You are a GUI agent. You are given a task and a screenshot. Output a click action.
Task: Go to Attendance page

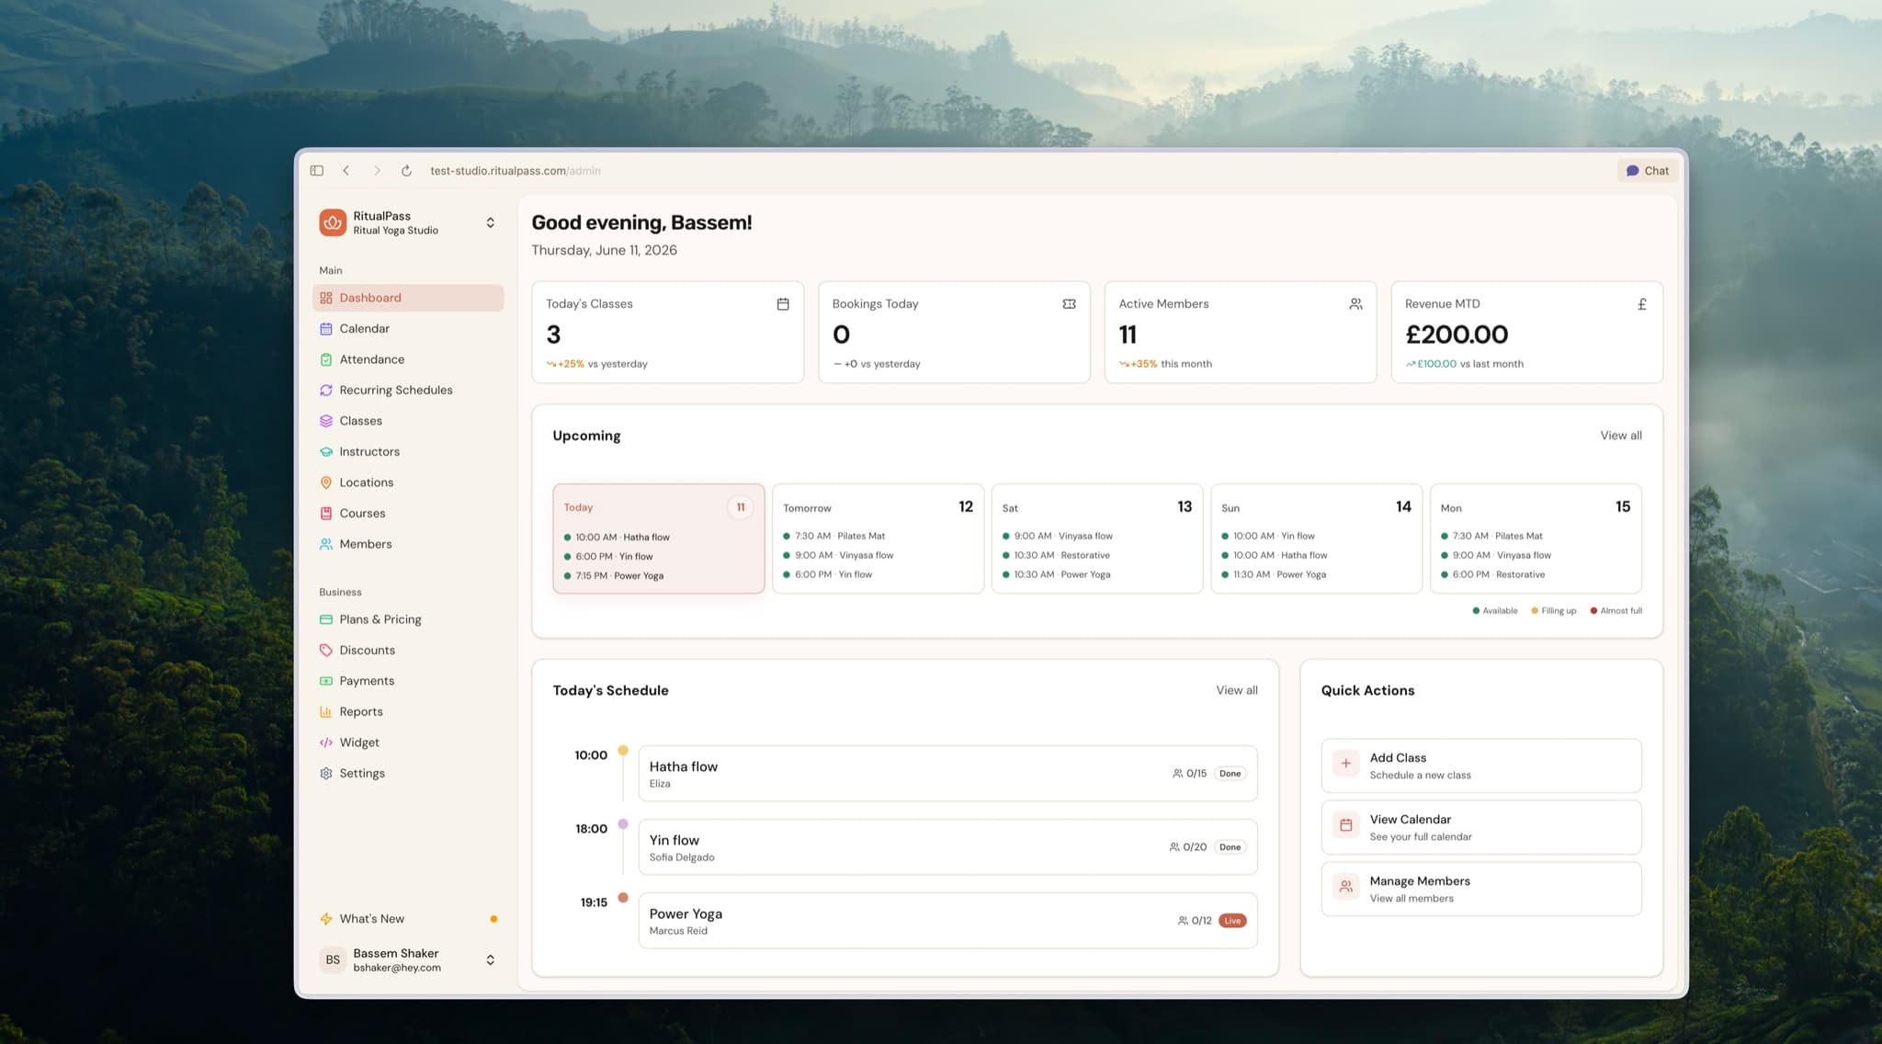point(408,359)
